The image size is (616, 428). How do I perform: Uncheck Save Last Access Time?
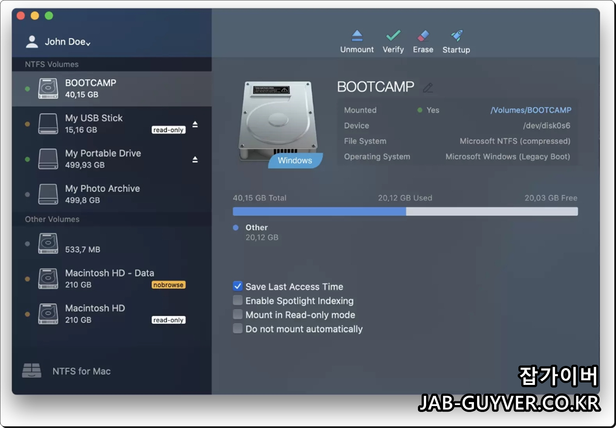tap(238, 286)
